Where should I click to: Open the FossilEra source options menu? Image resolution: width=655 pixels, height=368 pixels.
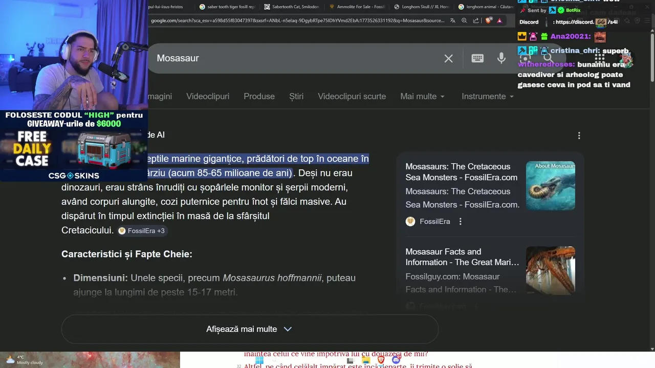coord(460,221)
